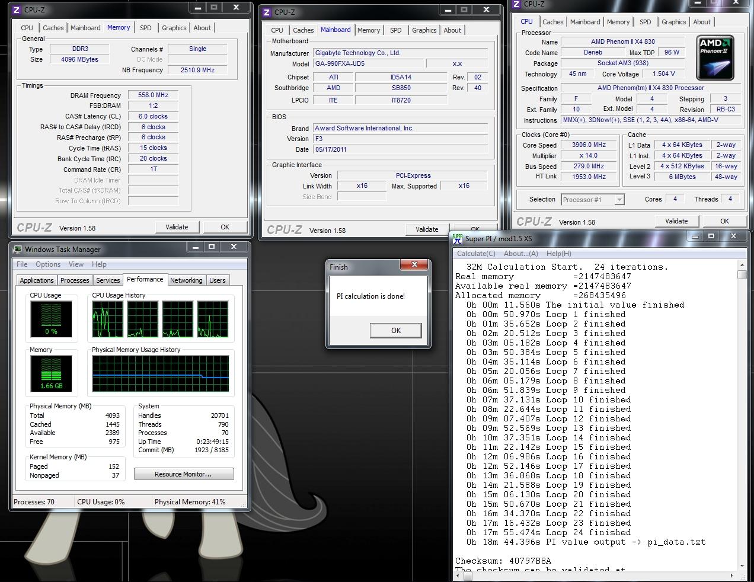Switch to Networking tab in Task Manager
754x582 pixels.
[x=186, y=280]
